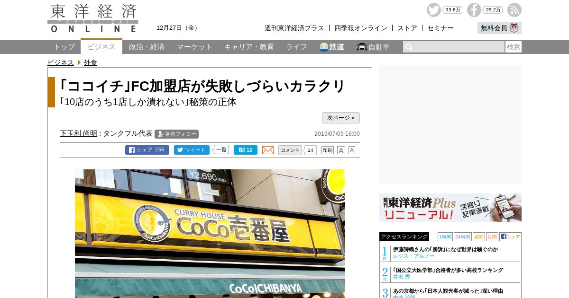Viewport: 569px width, 298px height.
Task: Select the 1時間 ranking tab
Action: [x=445, y=237]
